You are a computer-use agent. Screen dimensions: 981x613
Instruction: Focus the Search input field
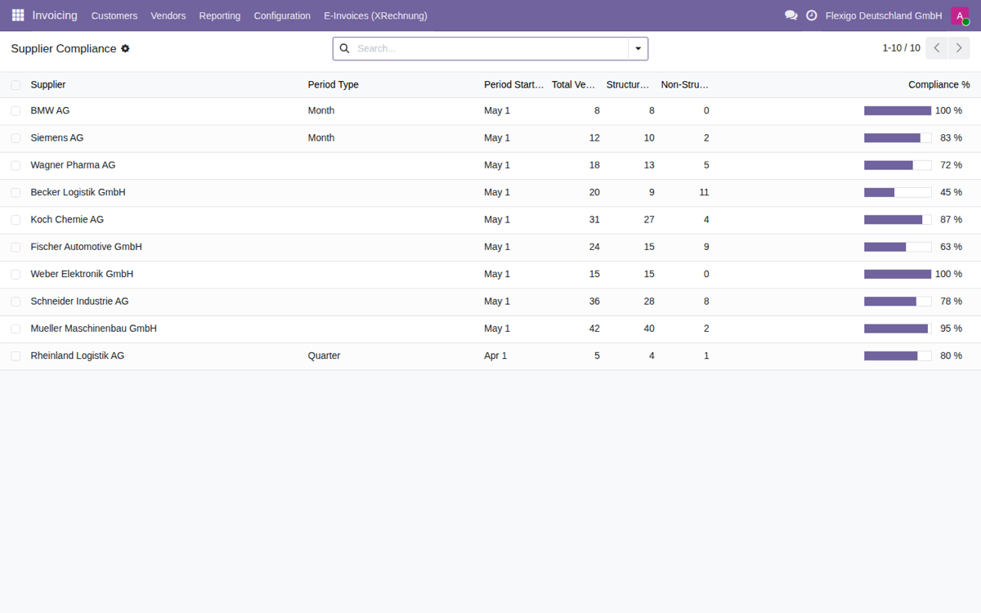[x=490, y=49]
